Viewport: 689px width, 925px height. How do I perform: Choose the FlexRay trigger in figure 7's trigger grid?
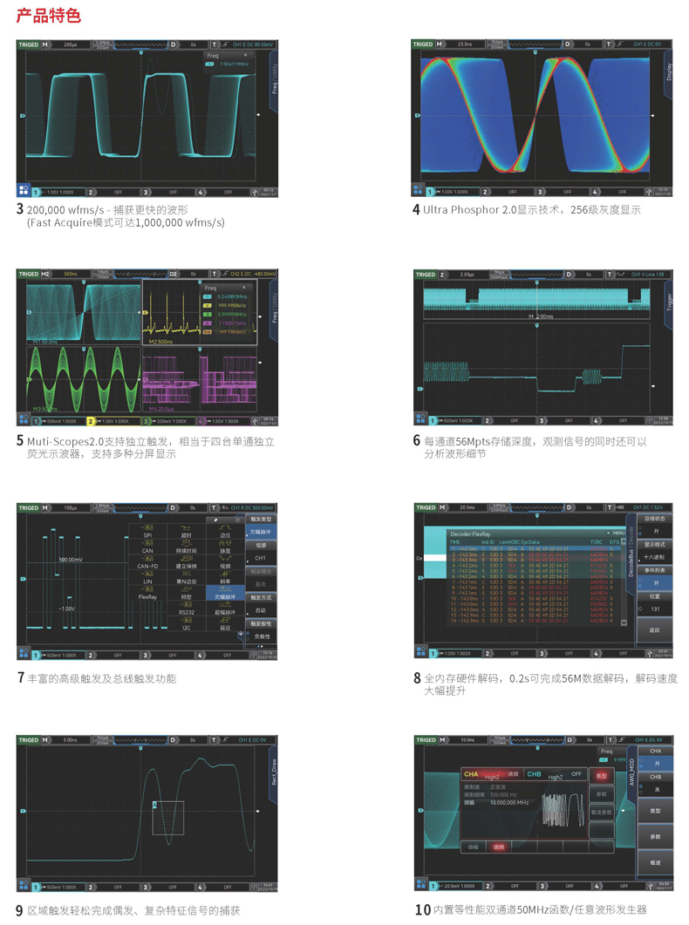[x=148, y=593]
